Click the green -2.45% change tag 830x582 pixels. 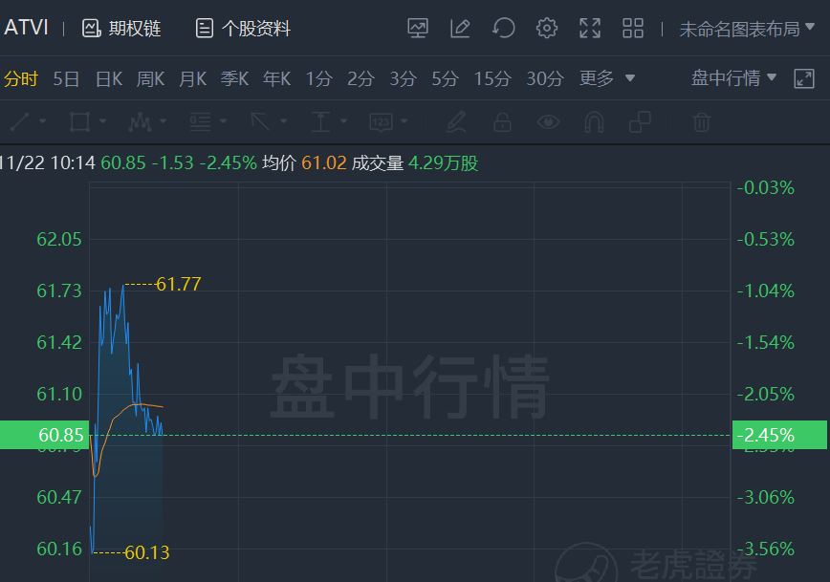coord(779,435)
